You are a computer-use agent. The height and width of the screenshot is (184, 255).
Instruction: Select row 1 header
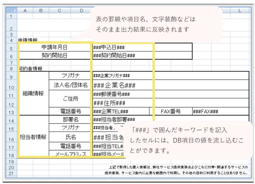(11, 16)
